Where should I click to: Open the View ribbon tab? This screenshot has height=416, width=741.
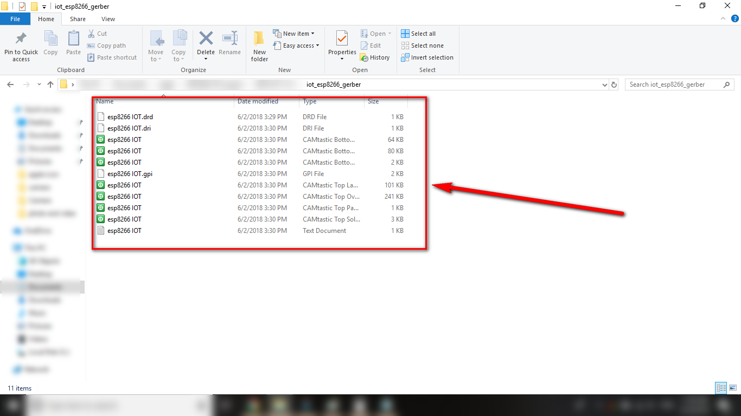[107, 18]
